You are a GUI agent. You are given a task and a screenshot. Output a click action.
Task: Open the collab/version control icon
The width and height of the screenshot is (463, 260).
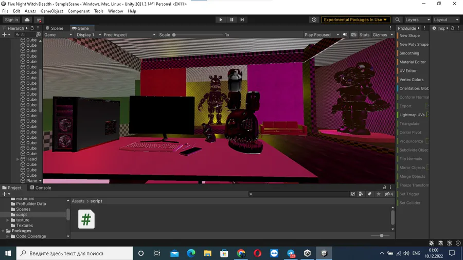point(39,20)
